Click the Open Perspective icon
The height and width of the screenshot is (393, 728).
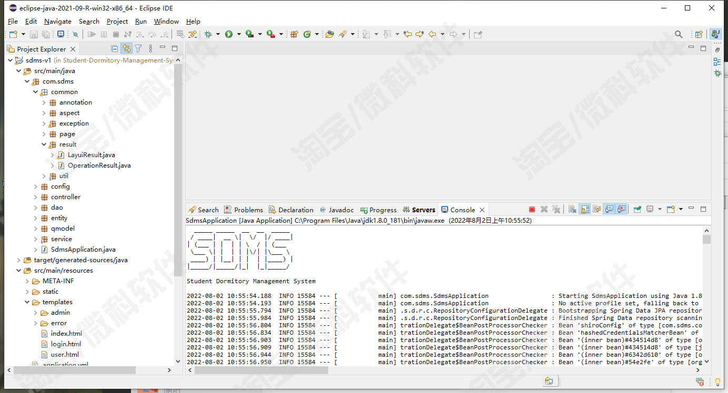click(x=699, y=34)
